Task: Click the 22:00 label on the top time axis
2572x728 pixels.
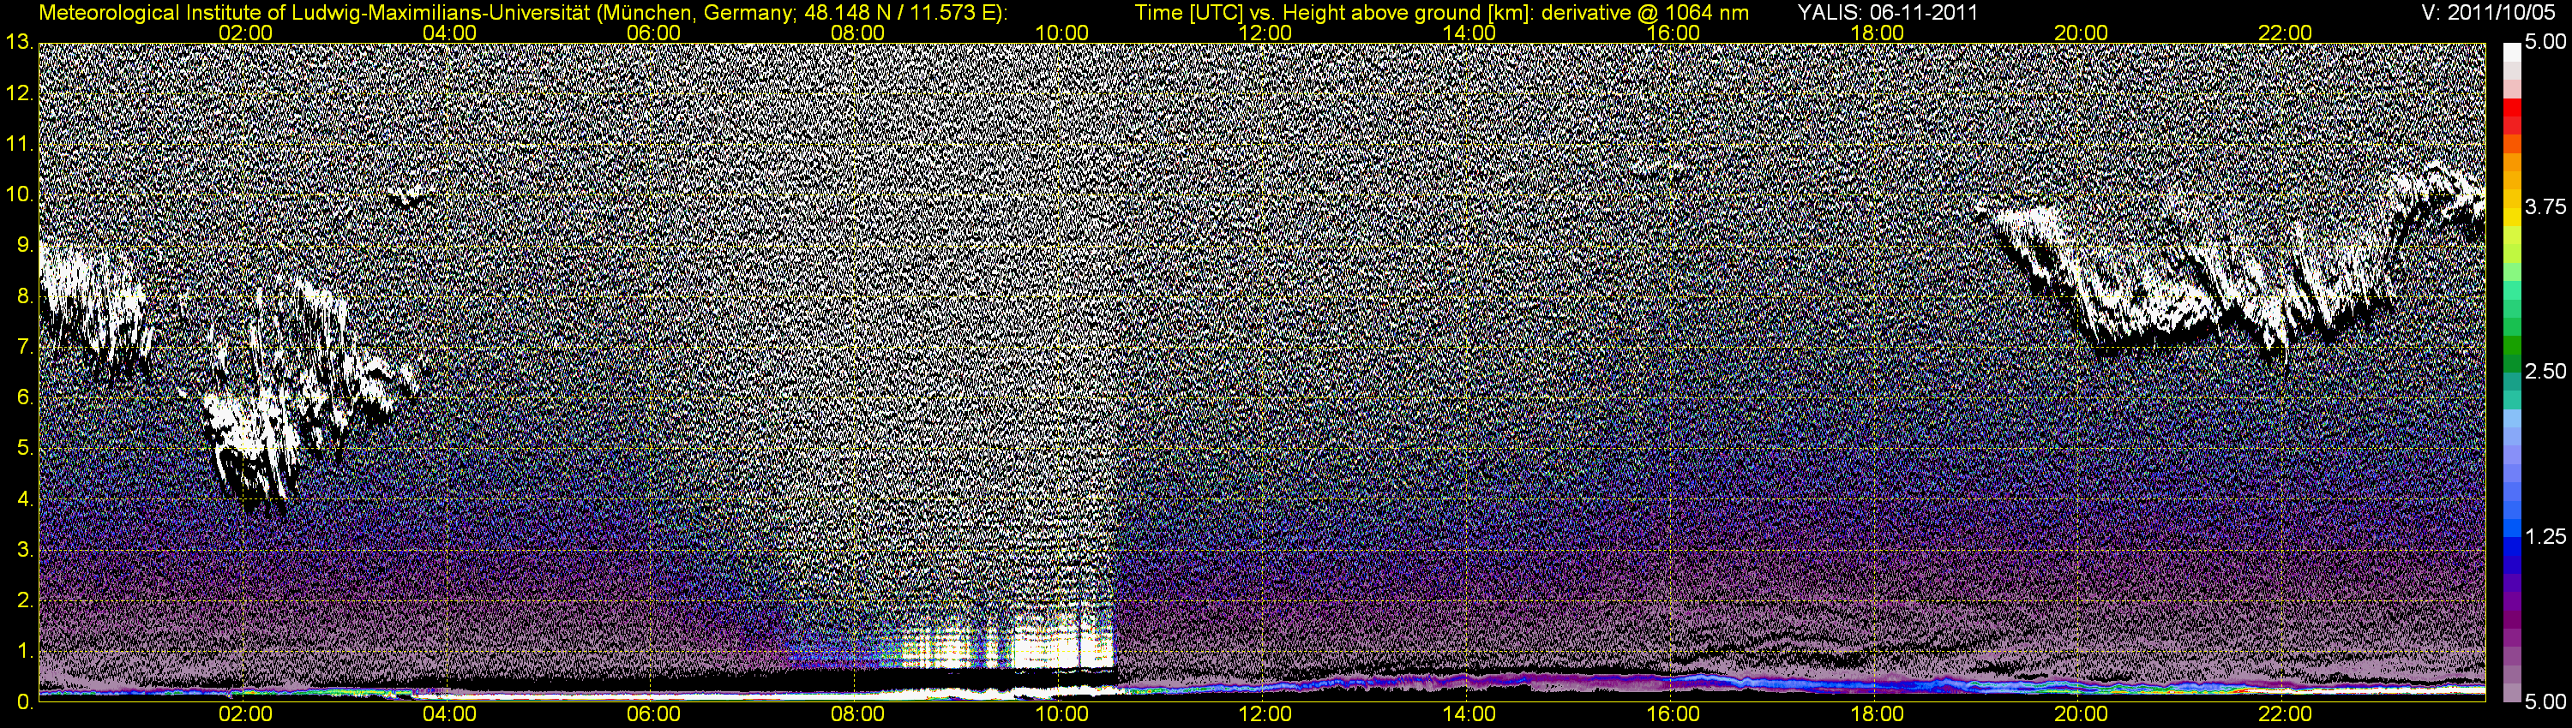Action: [x=2286, y=33]
